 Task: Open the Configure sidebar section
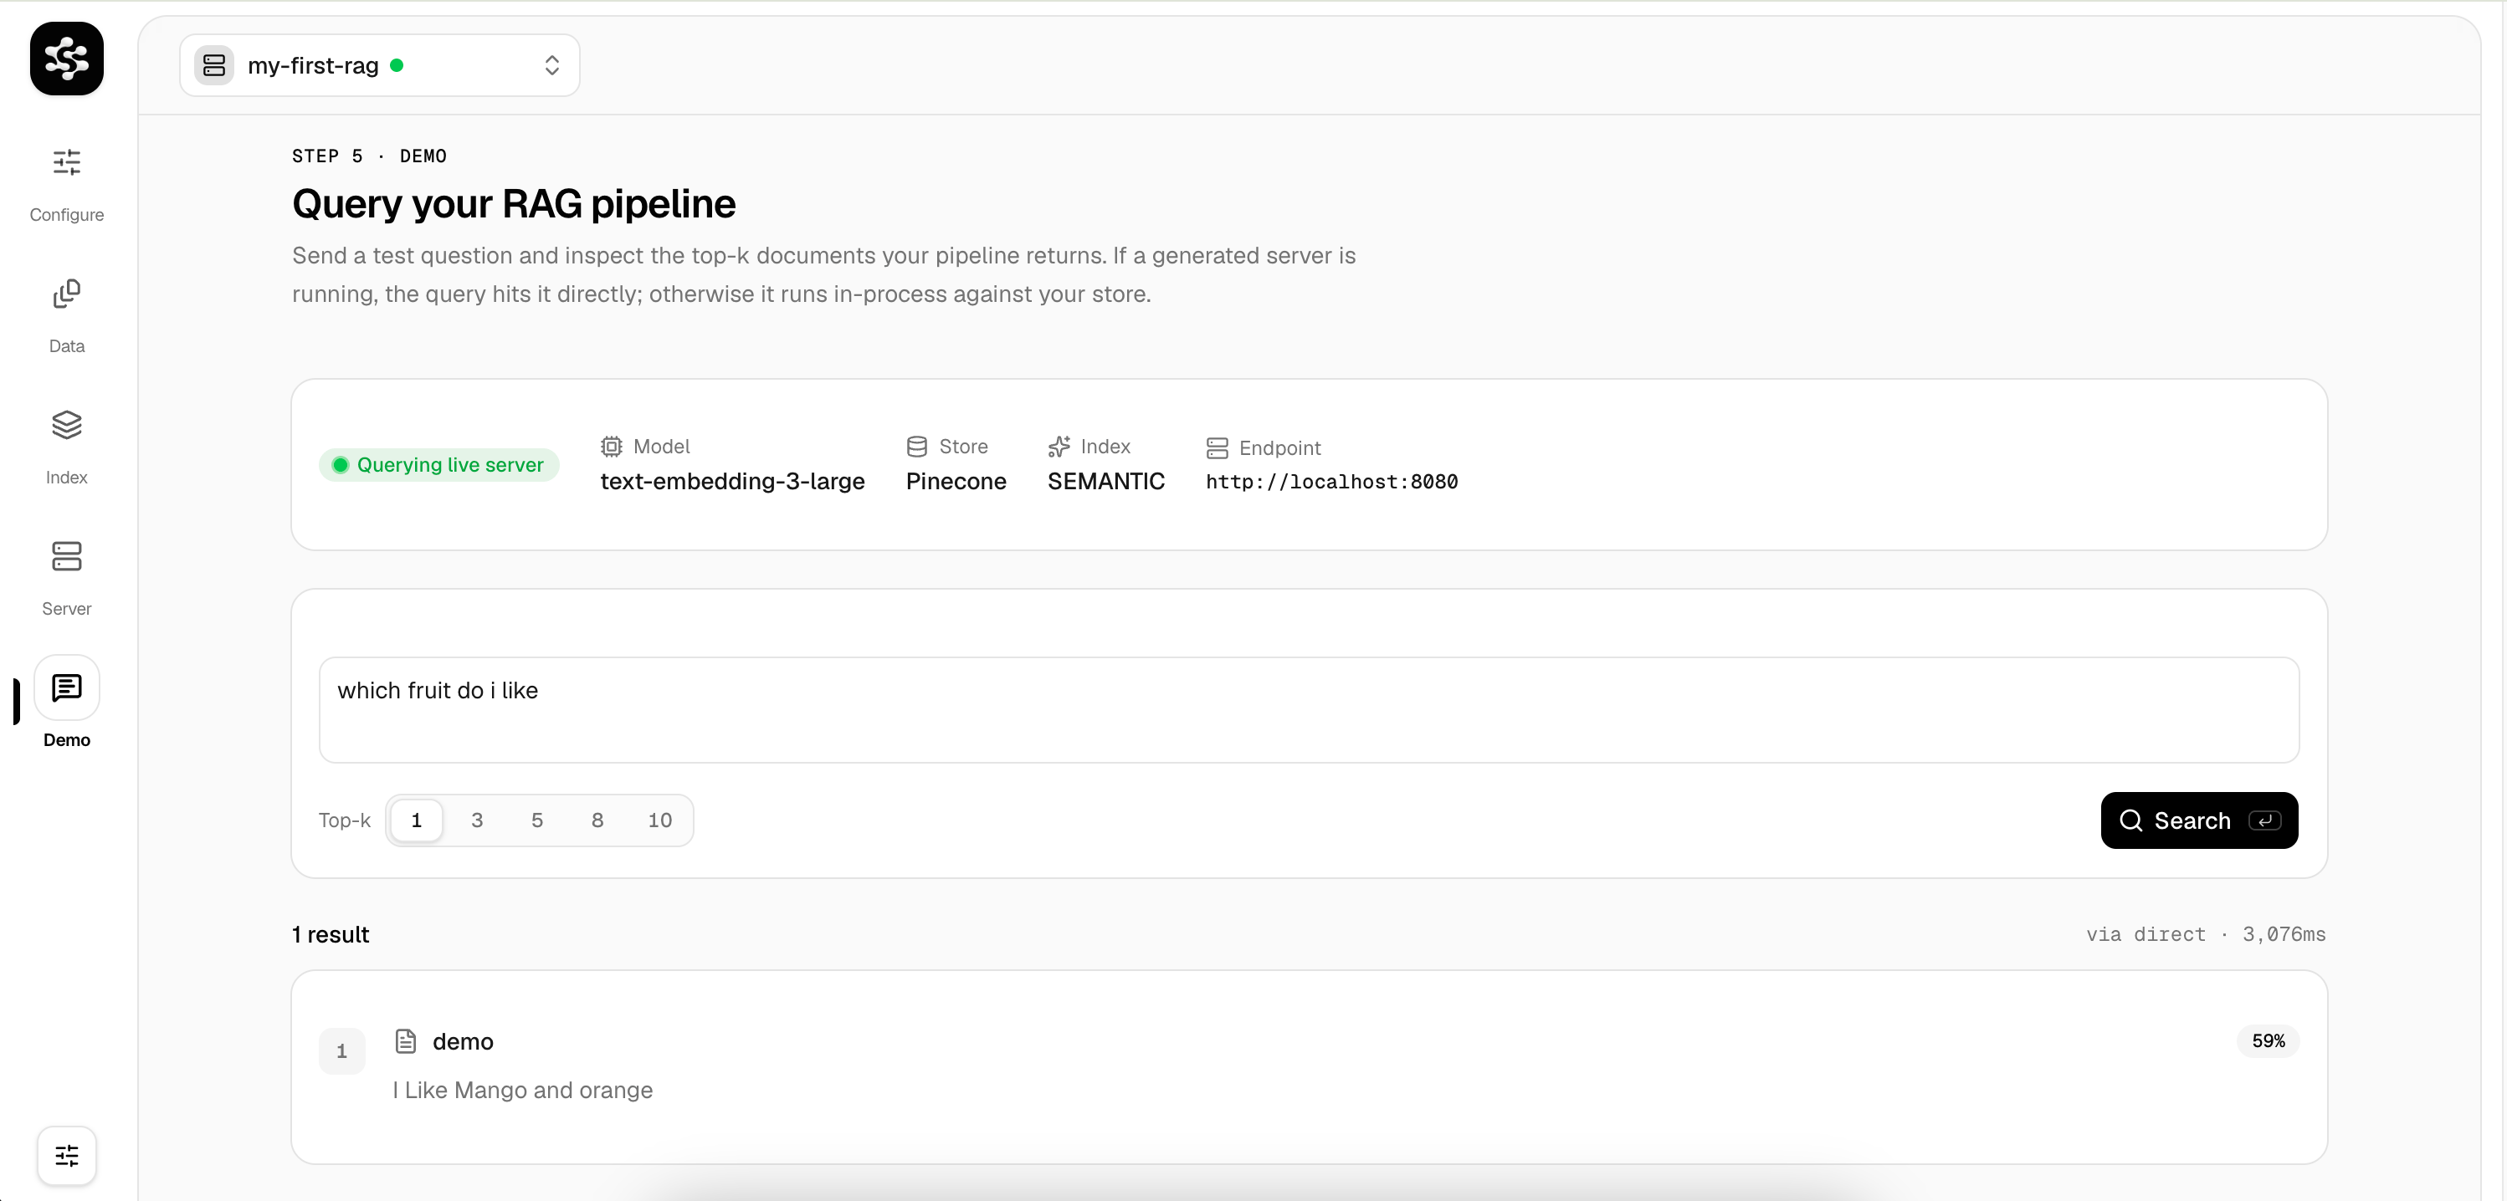coord(66,184)
